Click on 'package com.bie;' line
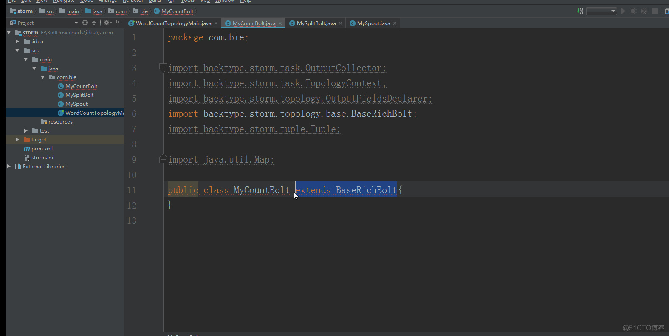Screen dimensions: 669x336 pyautogui.click(x=208, y=37)
